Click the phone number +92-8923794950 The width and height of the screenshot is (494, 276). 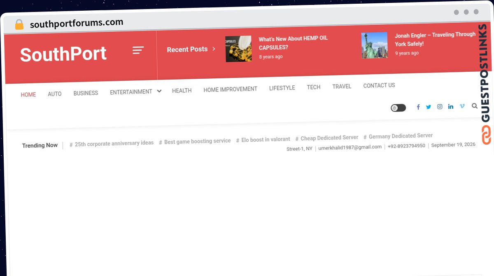pyautogui.click(x=406, y=146)
